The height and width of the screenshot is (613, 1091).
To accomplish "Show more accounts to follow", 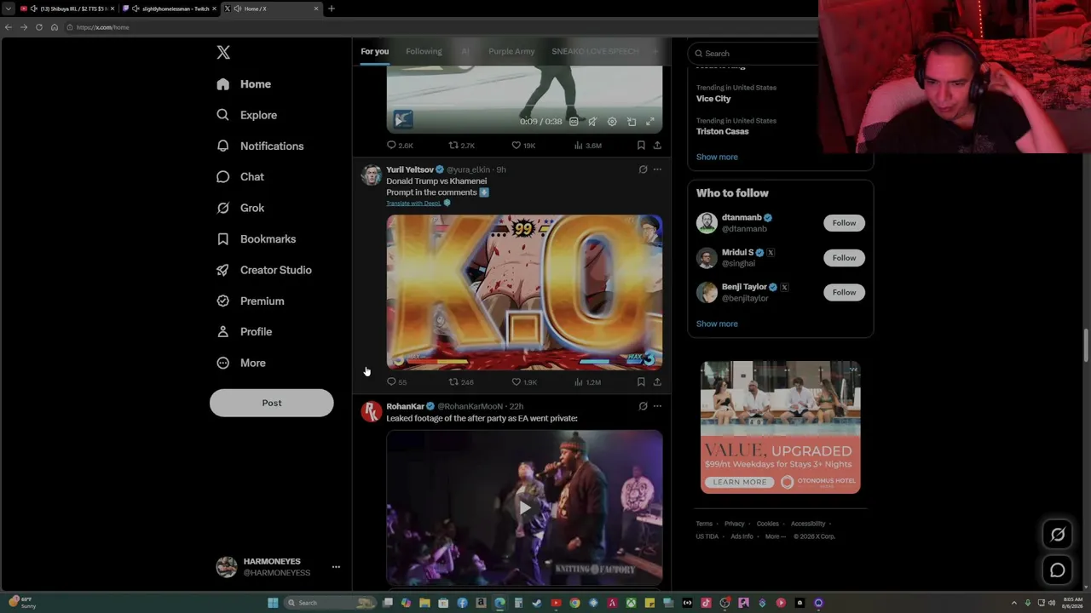I will [717, 324].
